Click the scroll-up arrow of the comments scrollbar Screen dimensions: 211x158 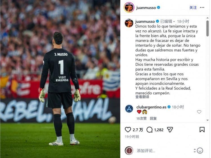pyautogui.click(x=208, y=18)
